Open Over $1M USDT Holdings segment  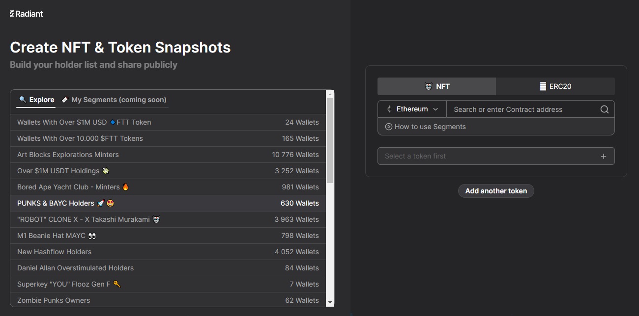pyautogui.click(x=168, y=171)
